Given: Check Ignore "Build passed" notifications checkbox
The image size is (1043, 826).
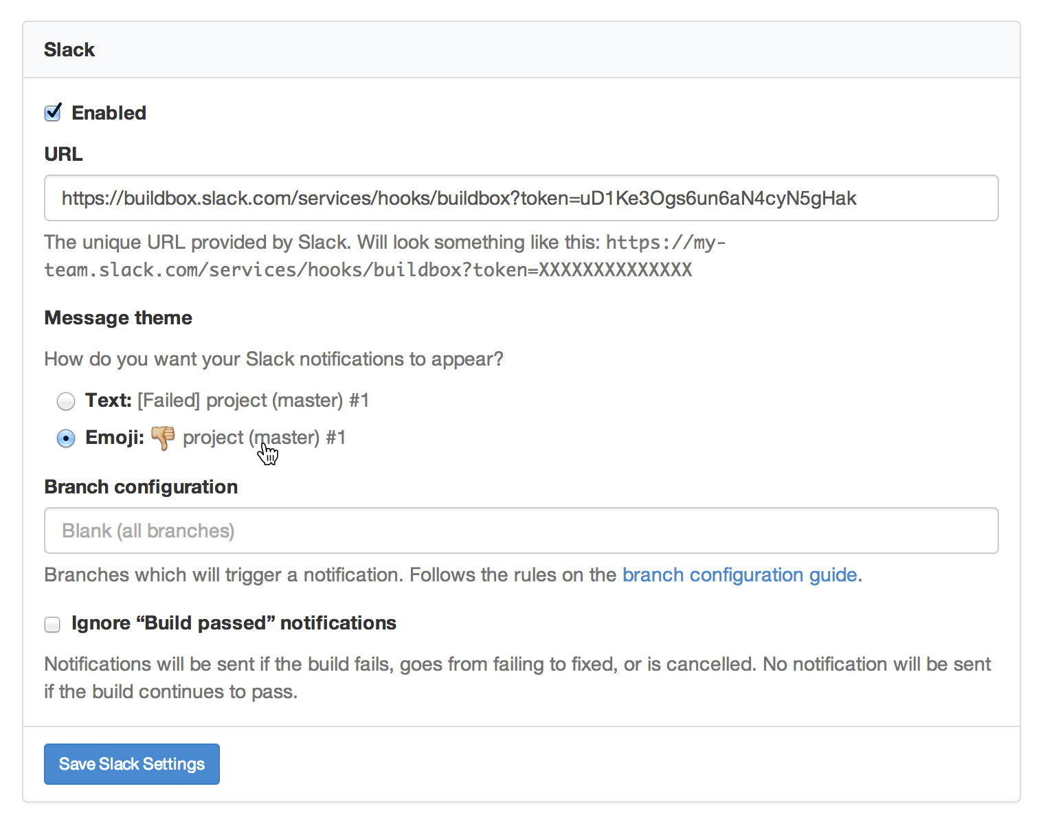Looking at the screenshot, I should coord(52,624).
